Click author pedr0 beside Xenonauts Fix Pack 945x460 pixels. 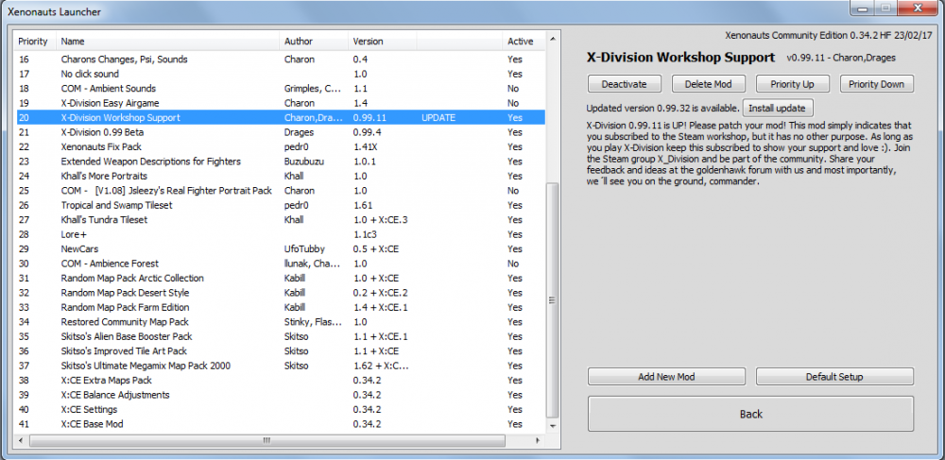(x=296, y=147)
